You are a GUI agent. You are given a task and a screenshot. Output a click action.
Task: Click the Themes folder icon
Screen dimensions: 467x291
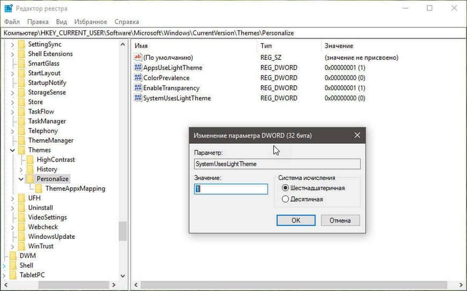tap(21, 150)
